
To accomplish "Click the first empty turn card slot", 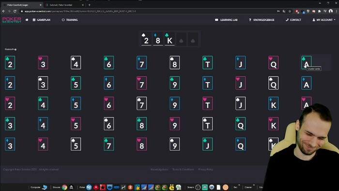I will click(181, 39).
